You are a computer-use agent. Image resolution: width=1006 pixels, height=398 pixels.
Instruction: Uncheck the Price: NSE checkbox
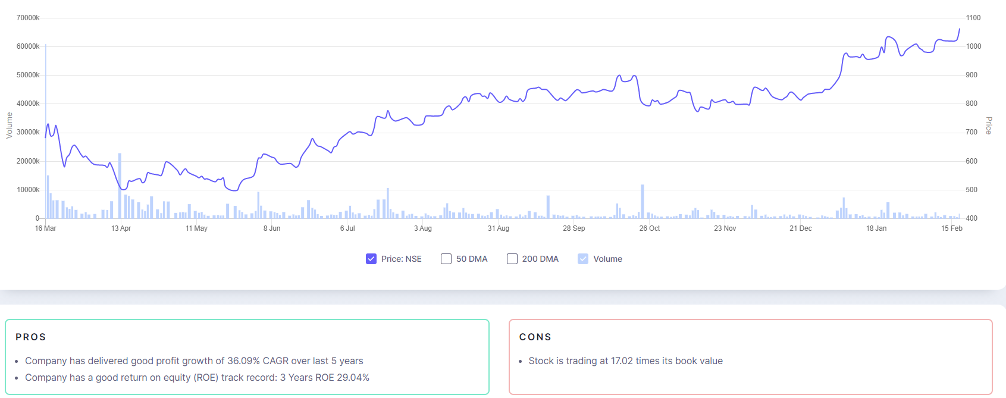click(371, 259)
